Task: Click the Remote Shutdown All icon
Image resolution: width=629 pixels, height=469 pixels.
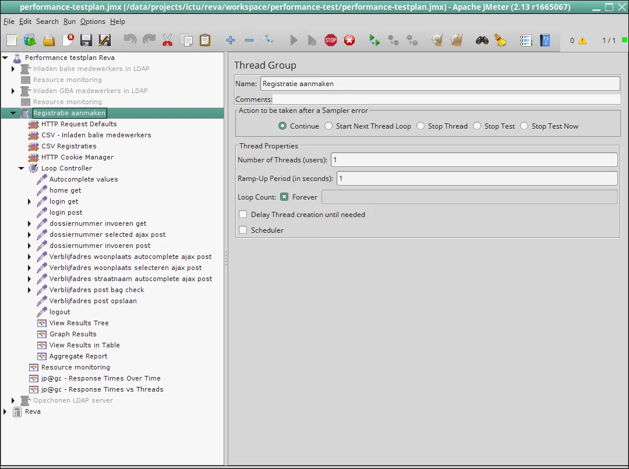Action: pos(412,40)
